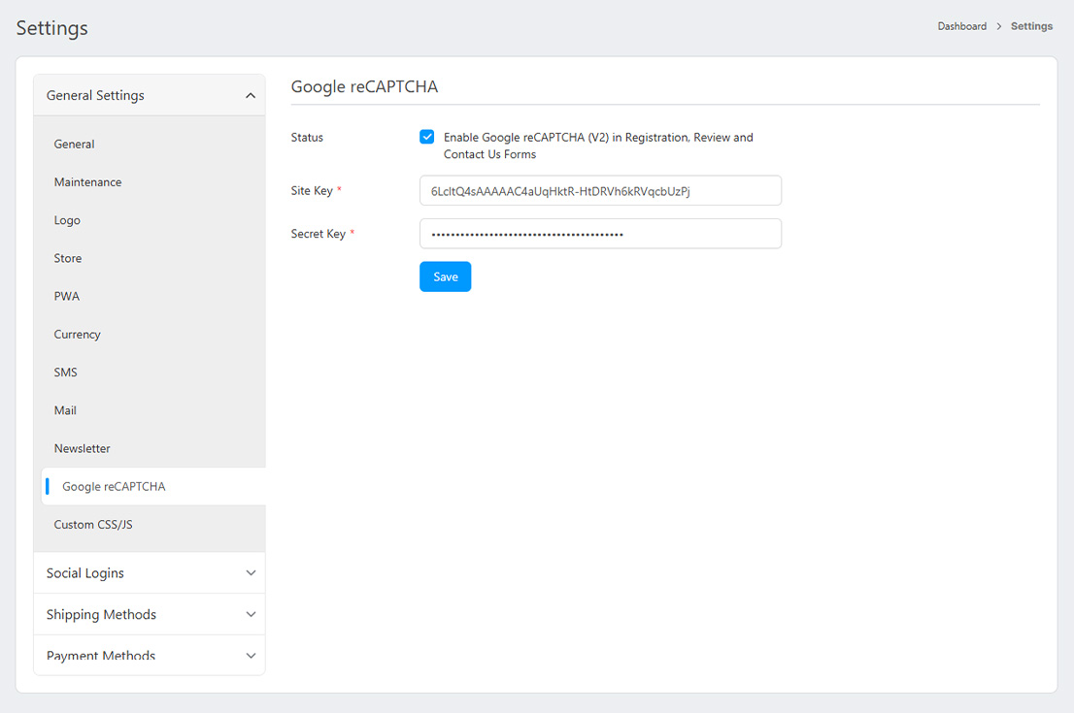Image resolution: width=1074 pixels, height=713 pixels.
Task: Go to the Dashboard breadcrumb link
Action: (961, 26)
